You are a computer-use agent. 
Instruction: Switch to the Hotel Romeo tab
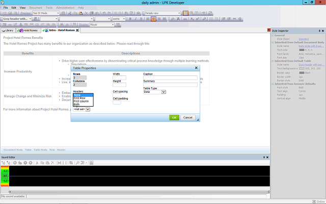click(x=28, y=31)
